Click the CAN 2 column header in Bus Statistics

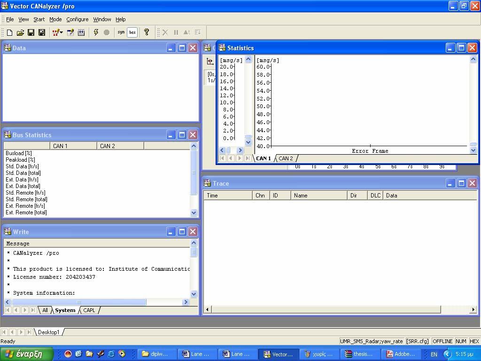coord(120,146)
